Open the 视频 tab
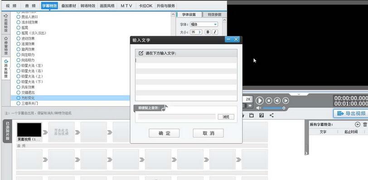This screenshot has height=180, width=368. (x=11, y=6)
